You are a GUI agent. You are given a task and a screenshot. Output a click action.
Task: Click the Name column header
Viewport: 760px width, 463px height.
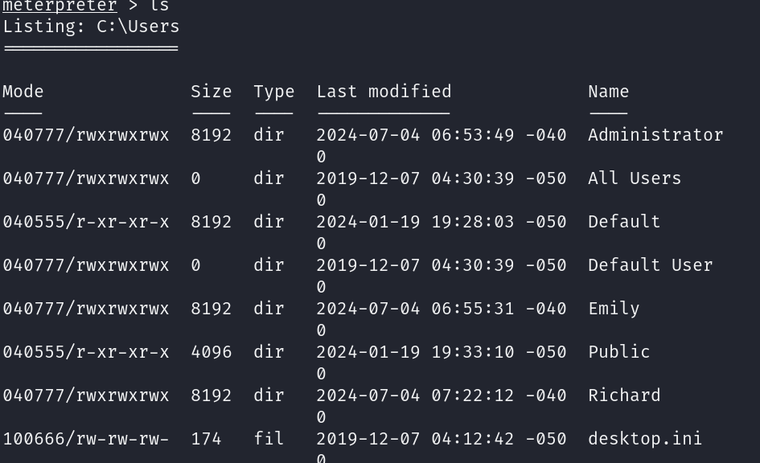pyautogui.click(x=608, y=92)
